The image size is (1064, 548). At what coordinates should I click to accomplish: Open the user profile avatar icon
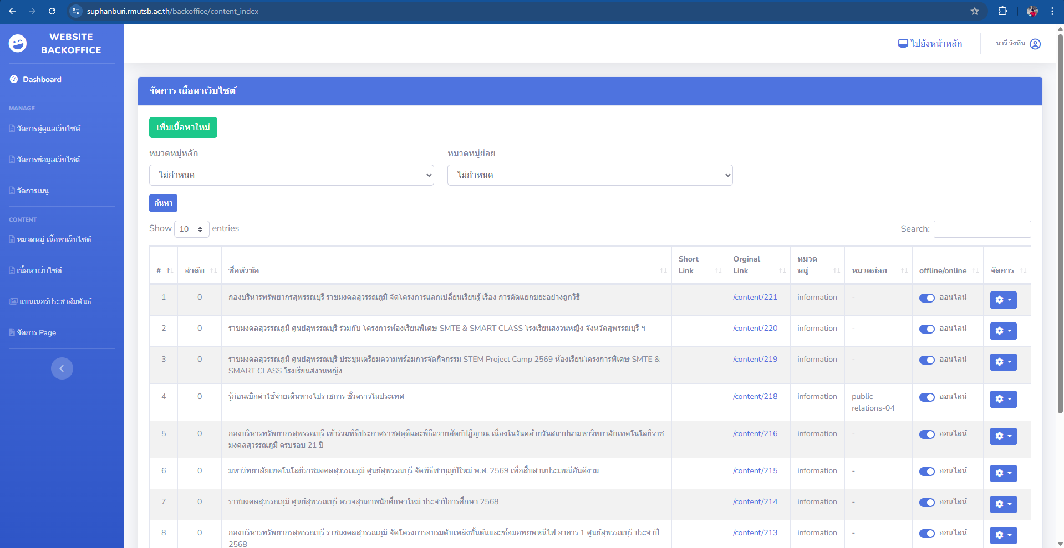[1035, 44]
